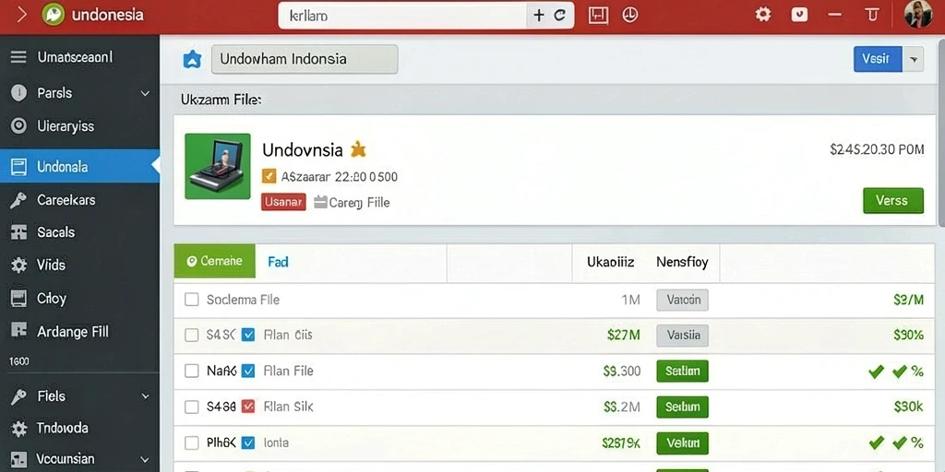The height and width of the screenshot is (472, 945).
Task: Click the red Usanar tag button
Action: (283, 202)
